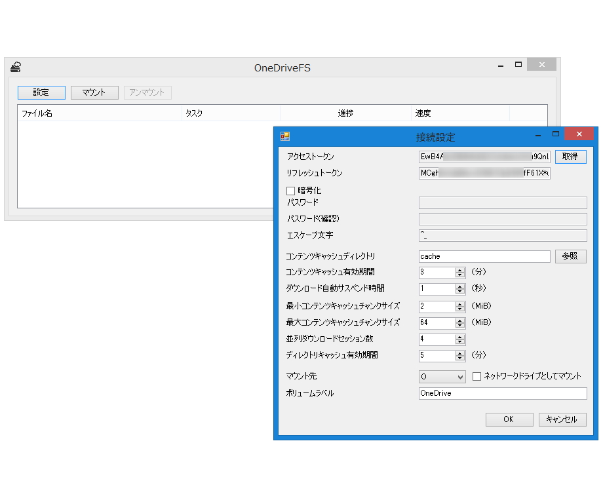This screenshot has height=498, width=603.
Task: Open settings with the 設定 button
Action: click(41, 92)
